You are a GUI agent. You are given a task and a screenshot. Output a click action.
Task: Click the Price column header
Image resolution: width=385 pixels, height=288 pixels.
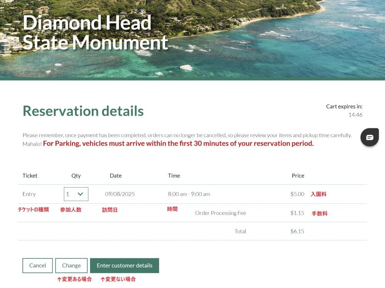coord(298,175)
